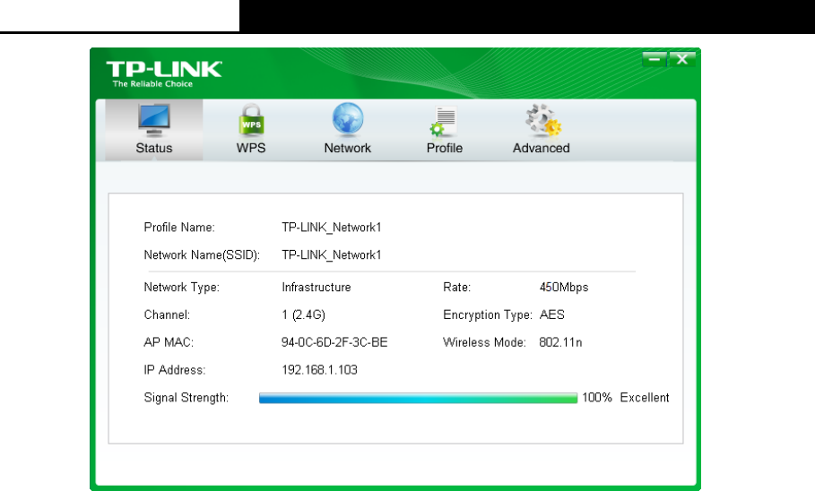Click the Profile Name: label
Image resolution: width=815 pixels, height=491 pixels.
pyautogui.click(x=179, y=228)
